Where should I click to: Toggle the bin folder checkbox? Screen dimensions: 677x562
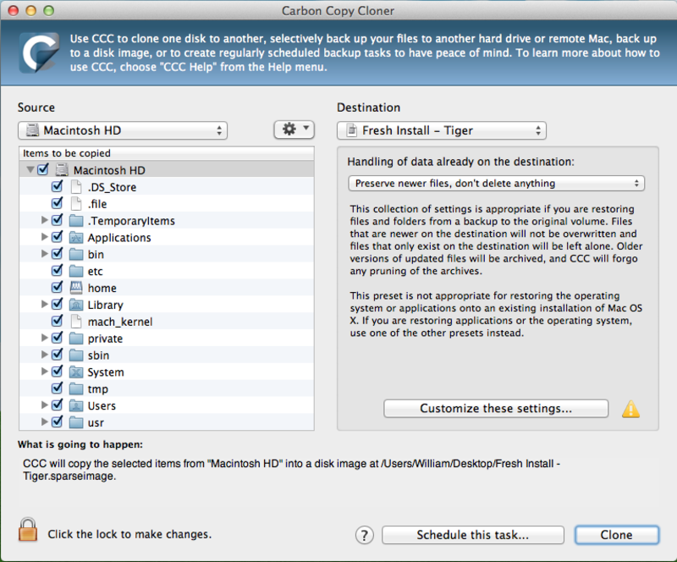57,254
